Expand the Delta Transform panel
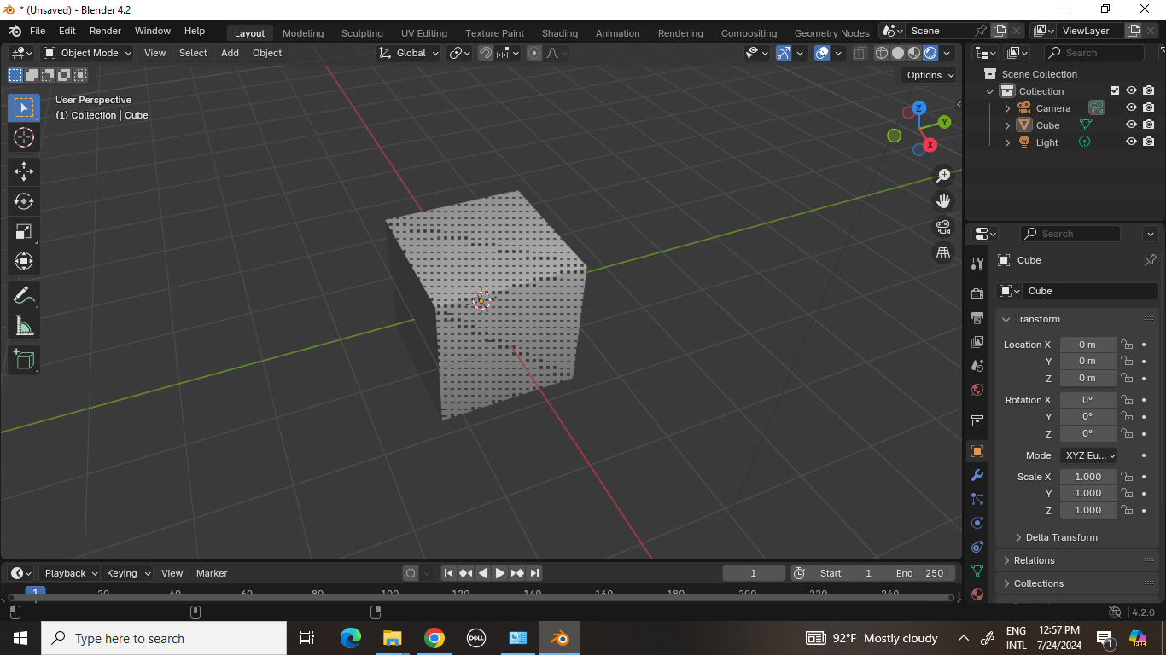1166x655 pixels. [1061, 537]
